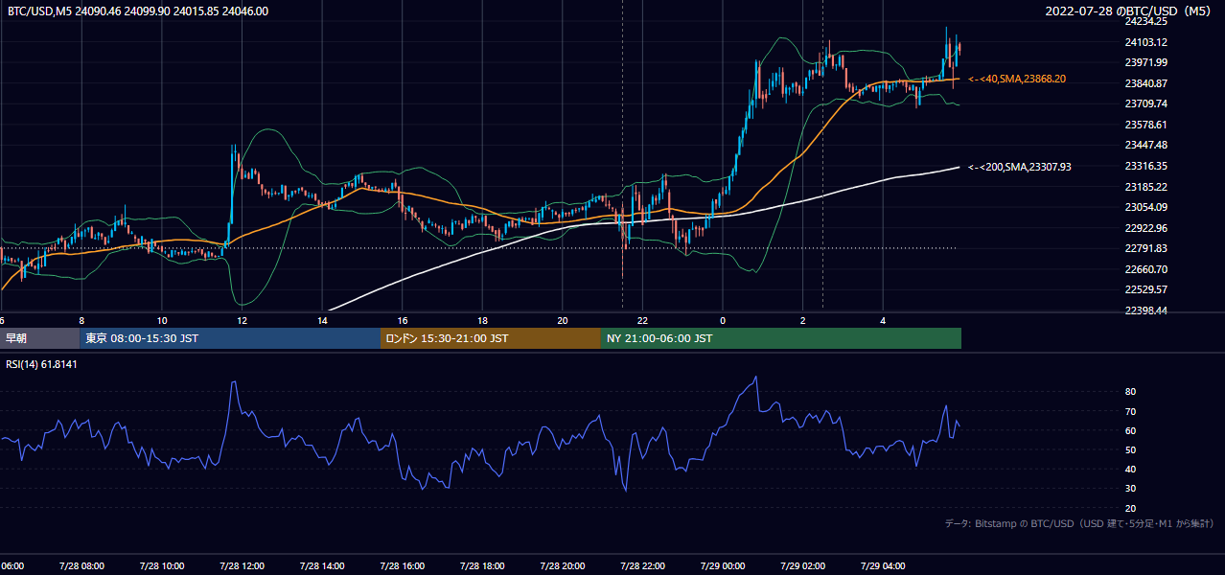The image size is (1225, 575).
Task: Click hour marker 22 under price chart
Action: click(643, 320)
